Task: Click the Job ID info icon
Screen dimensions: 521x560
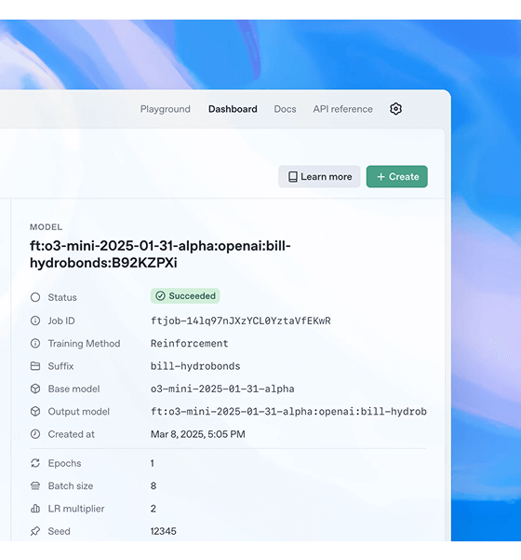Action: click(x=35, y=321)
